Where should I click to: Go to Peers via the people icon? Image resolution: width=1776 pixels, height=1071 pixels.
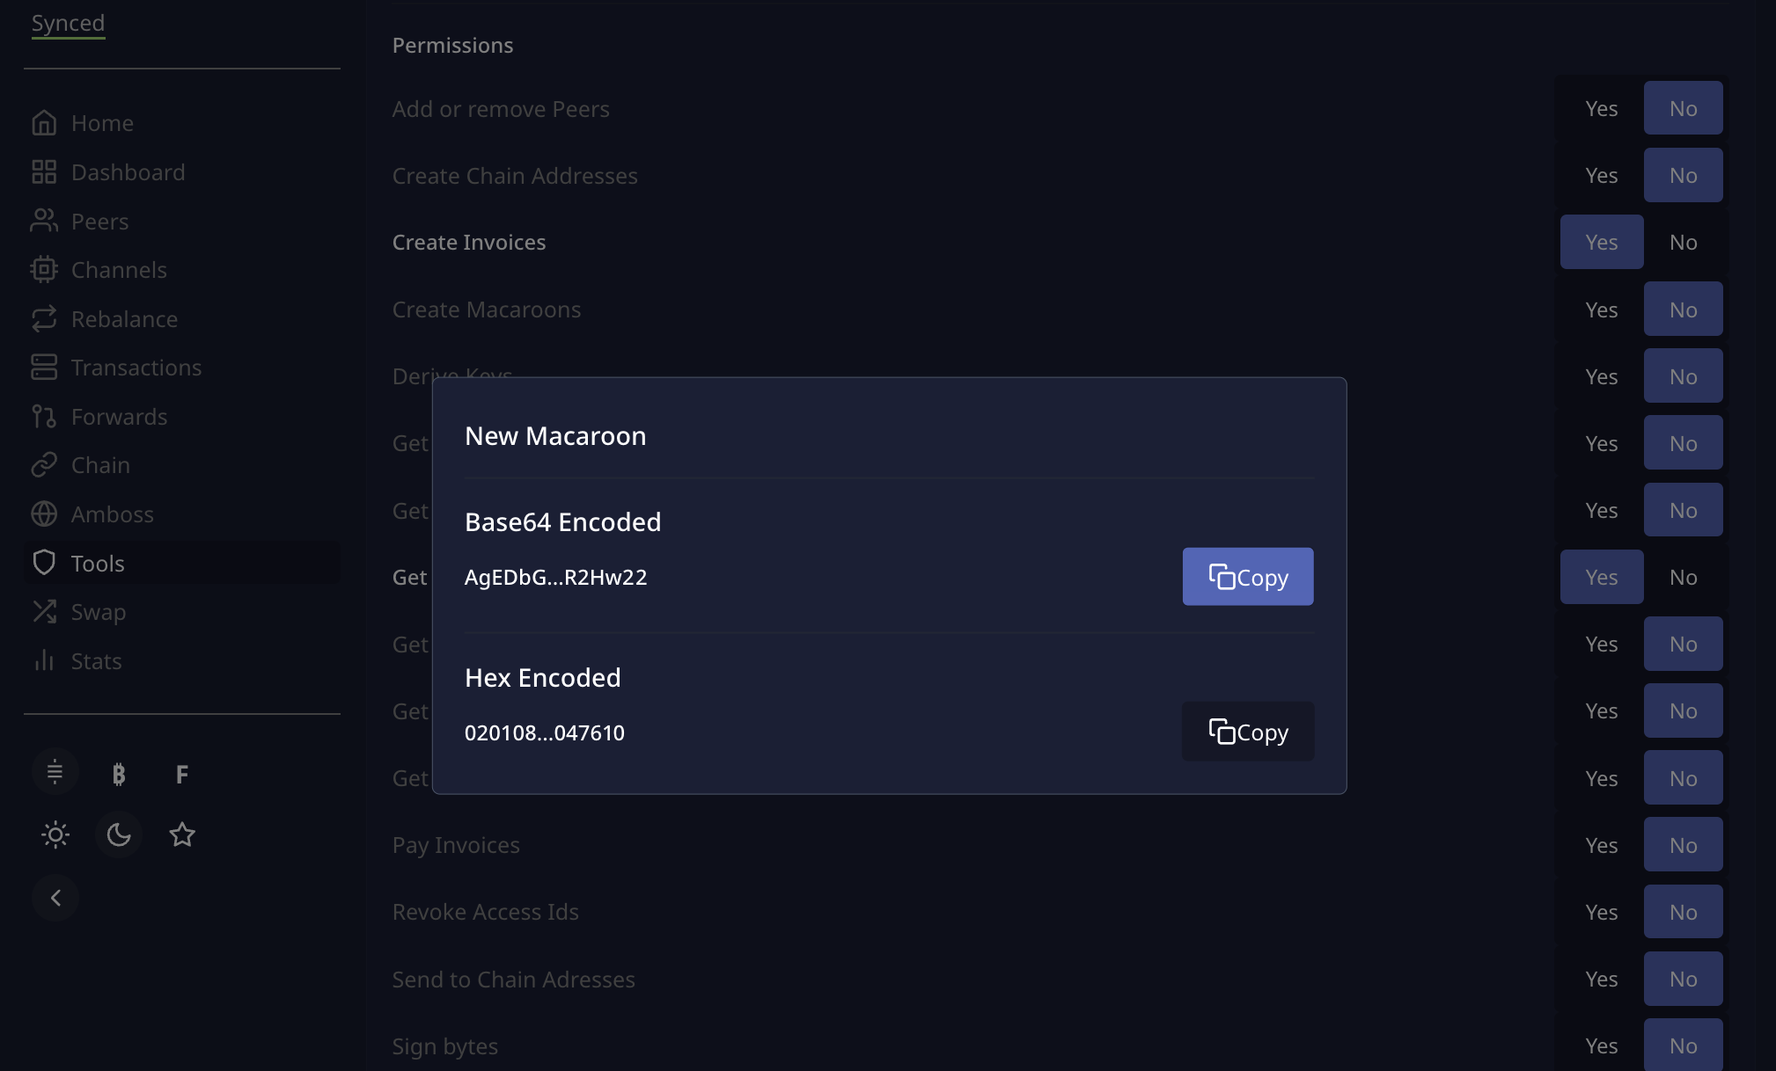click(44, 221)
